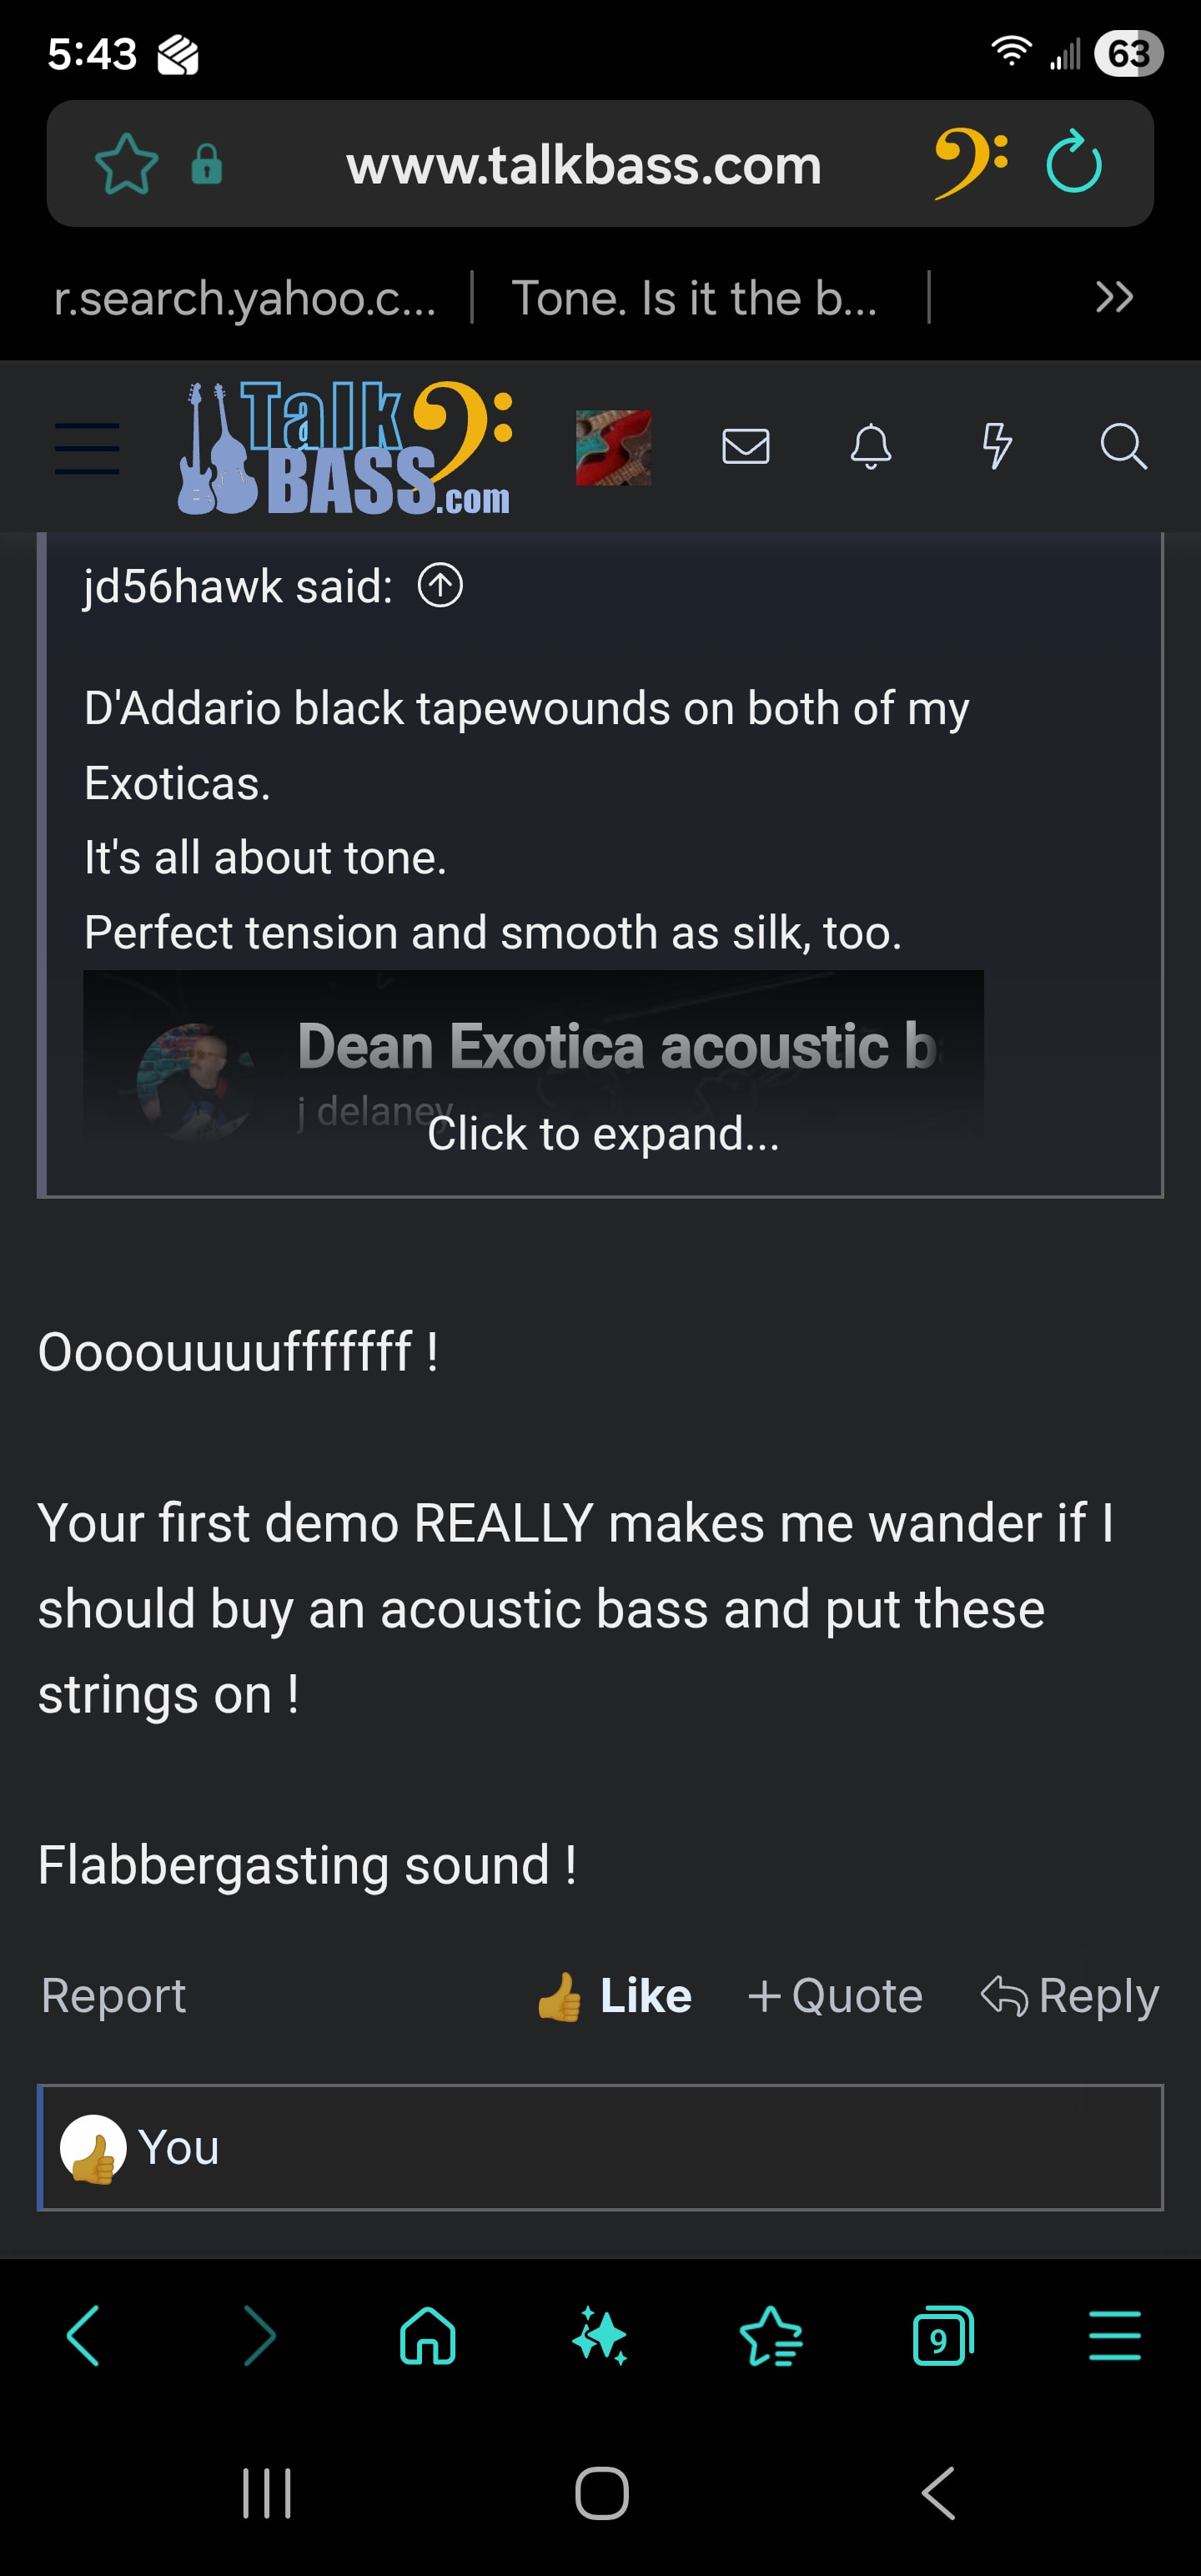The image size is (1201, 2576).
Task: Open the TalkBass hamburger menu
Action: click(87, 447)
